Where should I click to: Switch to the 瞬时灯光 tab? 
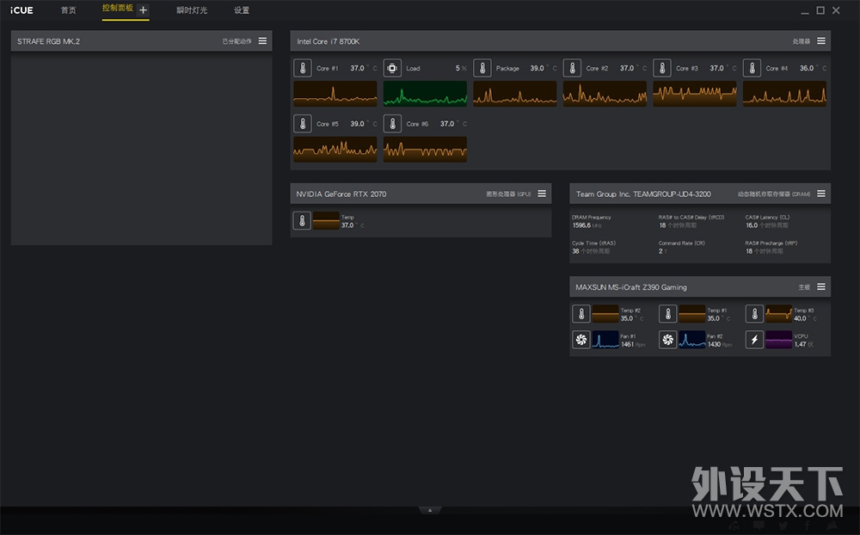[192, 10]
